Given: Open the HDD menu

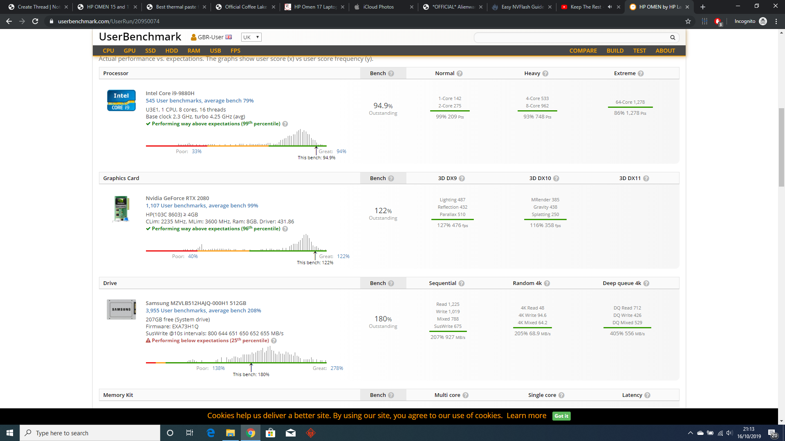Looking at the screenshot, I should coord(172,51).
